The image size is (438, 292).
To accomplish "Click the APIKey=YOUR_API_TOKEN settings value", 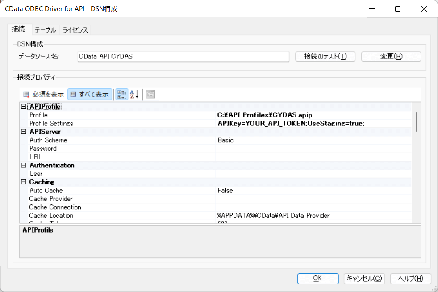I will 291,123.
